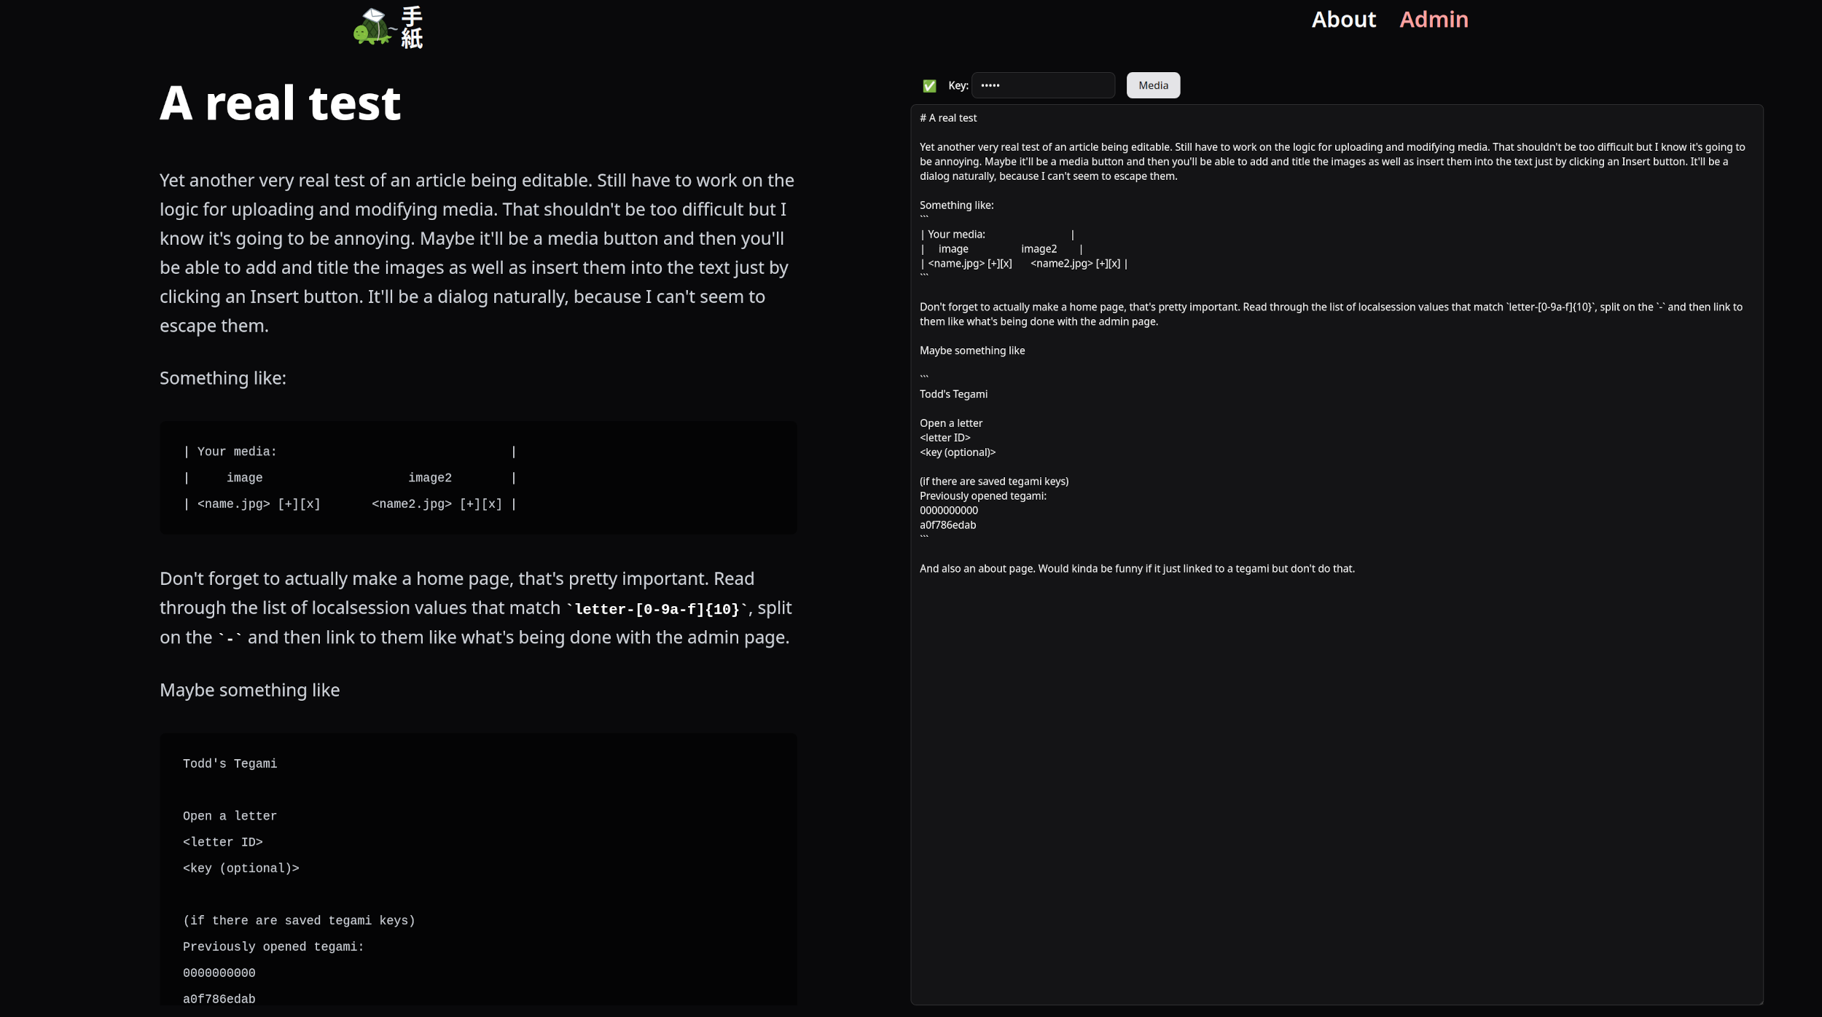Click "0000000000" in the preview code block
The width and height of the screenshot is (1822, 1017).
click(219, 973)
